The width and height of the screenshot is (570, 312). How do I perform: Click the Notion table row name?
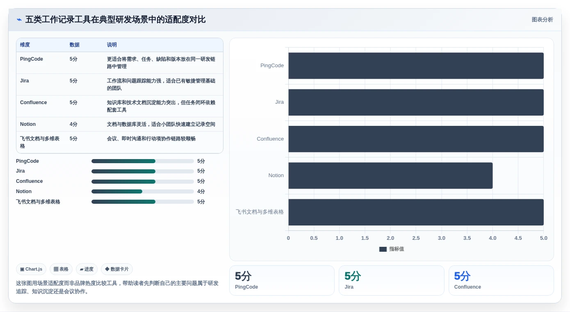click(28, 124)
